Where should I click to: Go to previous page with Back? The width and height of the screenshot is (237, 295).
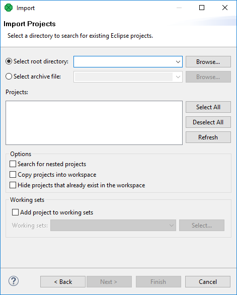[x=63, y=281]
